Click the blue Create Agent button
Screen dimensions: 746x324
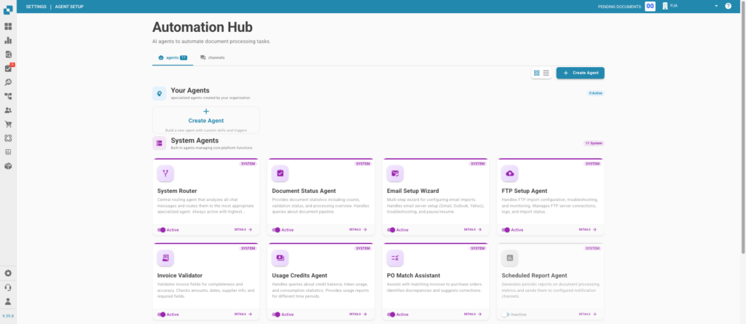[580, 73]
